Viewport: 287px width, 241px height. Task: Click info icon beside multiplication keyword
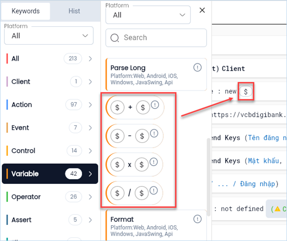pyautogui.click(x=154, y=162)
